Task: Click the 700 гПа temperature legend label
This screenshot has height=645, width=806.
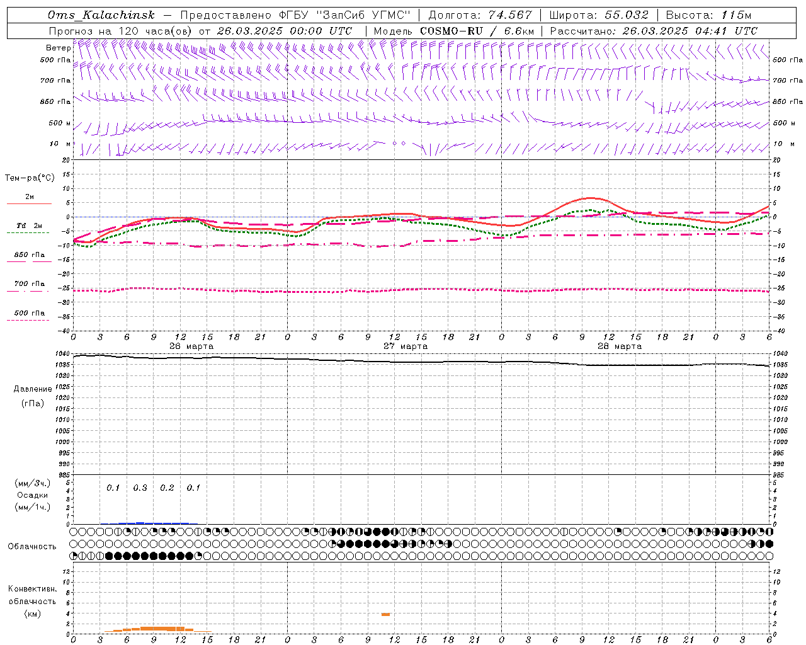Action: (29, 283)
